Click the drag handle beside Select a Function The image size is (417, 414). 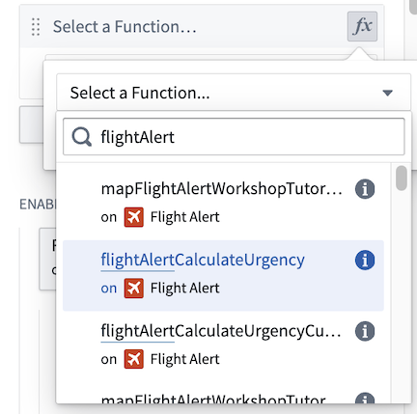tap(36, 27)
